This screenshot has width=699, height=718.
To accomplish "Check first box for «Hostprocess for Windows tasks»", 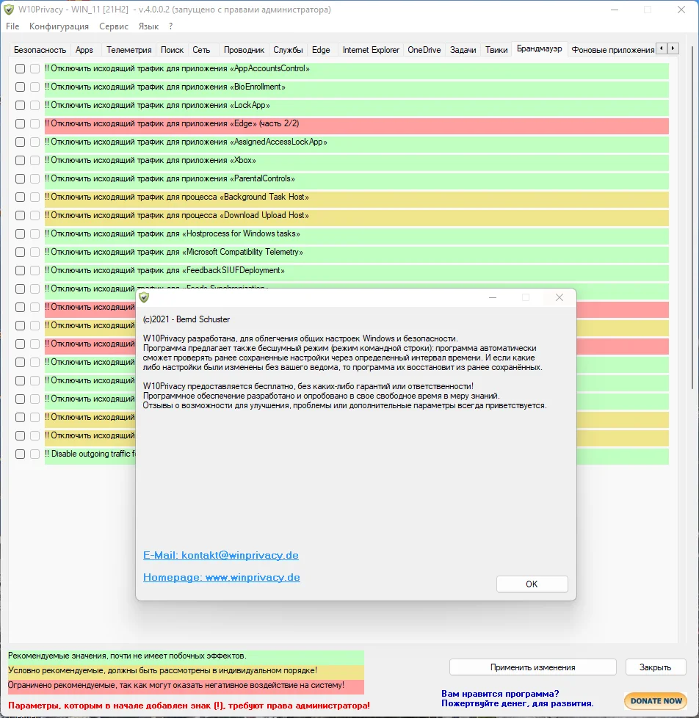I will [x=20, y=234].
